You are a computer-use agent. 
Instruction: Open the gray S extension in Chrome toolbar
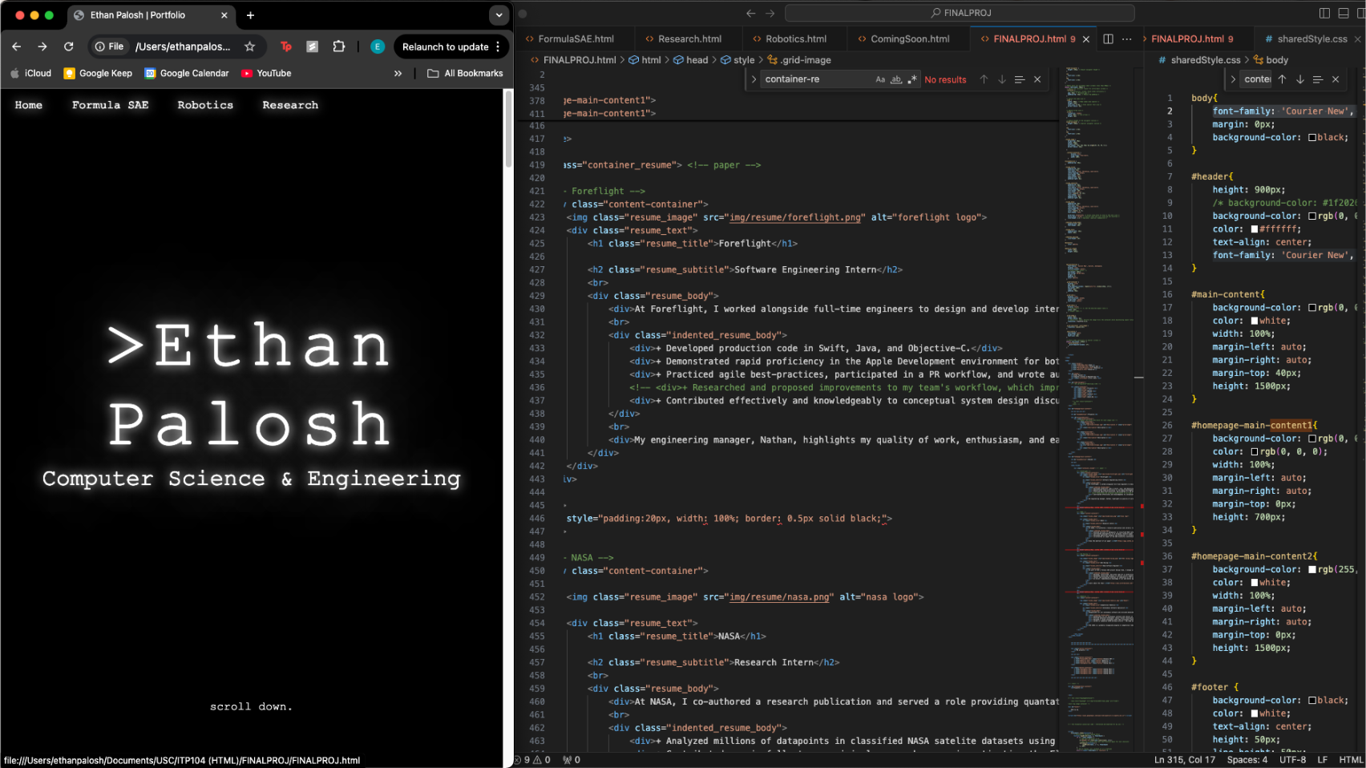tap(313, 46)
